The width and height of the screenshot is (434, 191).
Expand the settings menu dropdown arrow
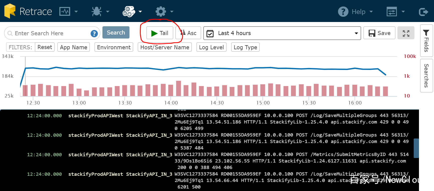[x=172, y=11]
